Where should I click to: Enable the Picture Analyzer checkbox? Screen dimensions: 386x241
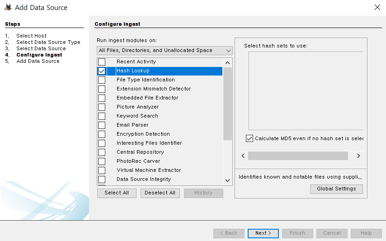click(x=102, y=107)
